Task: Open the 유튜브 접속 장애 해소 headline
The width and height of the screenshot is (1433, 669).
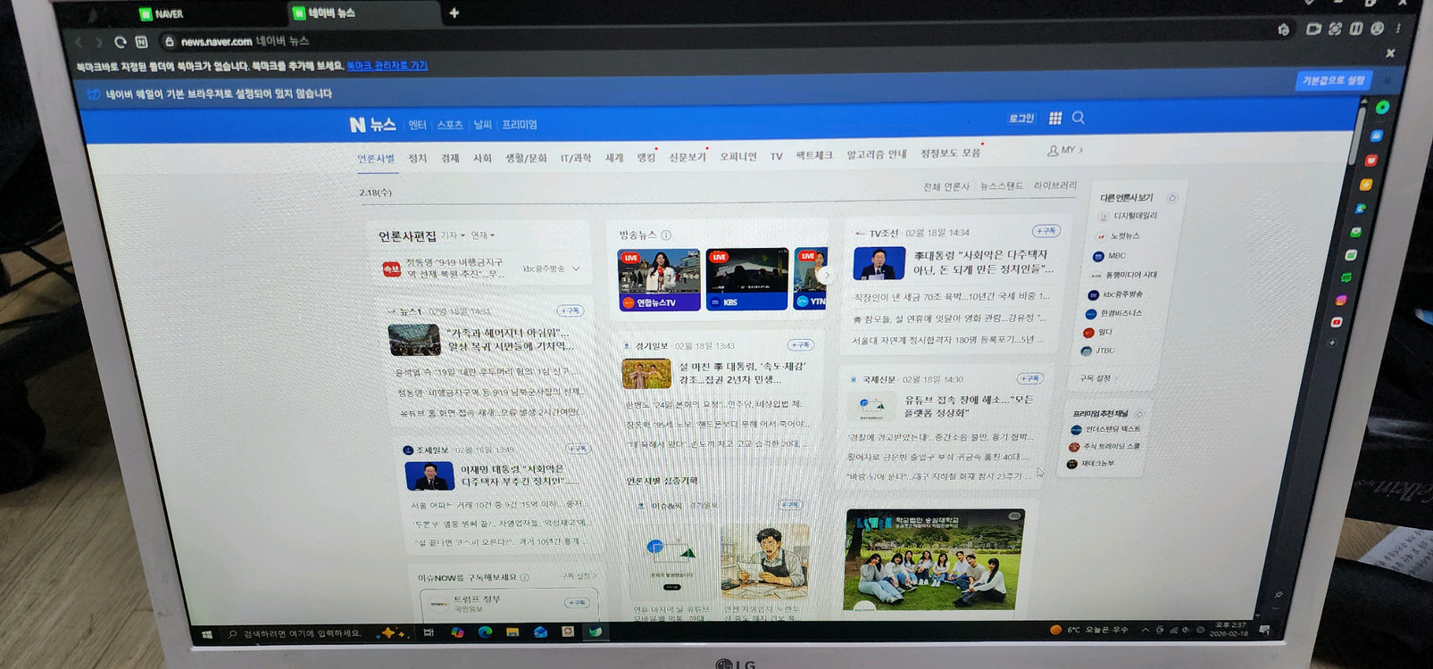Action: (969, 406)
